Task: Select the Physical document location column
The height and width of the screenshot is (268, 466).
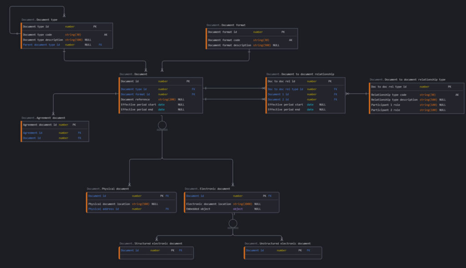Action: 109,204
